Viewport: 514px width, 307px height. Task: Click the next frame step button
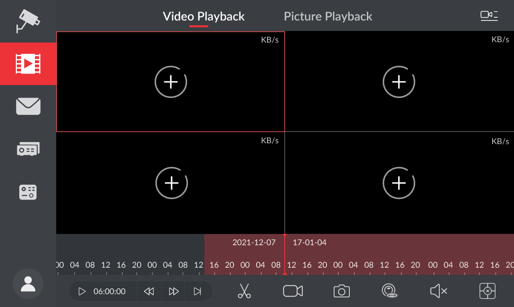click(197, 291)
